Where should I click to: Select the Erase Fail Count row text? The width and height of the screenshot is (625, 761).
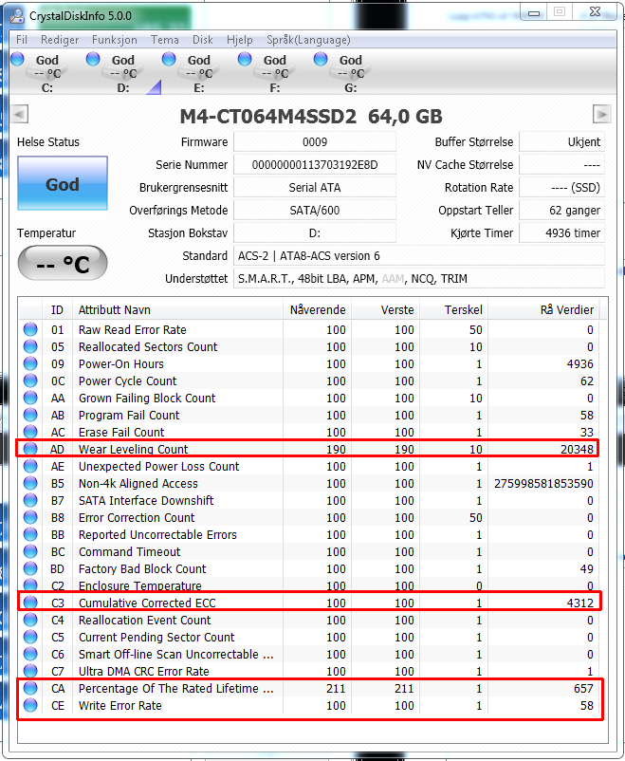tap(121, 432)
